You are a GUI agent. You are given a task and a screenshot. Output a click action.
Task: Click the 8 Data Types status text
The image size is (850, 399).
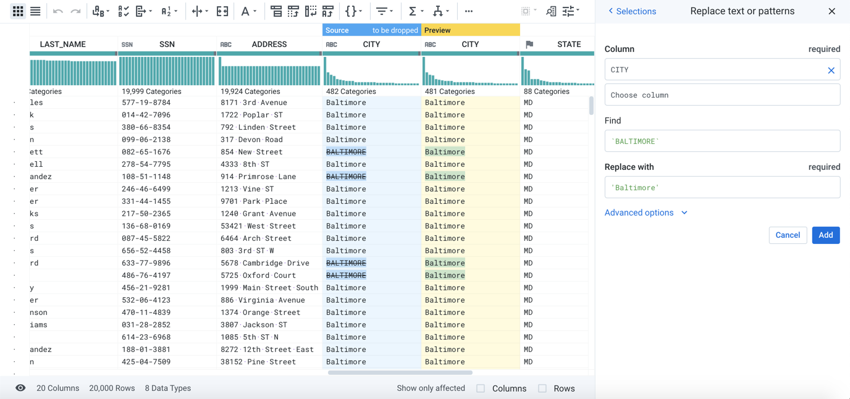tap(168, 388)
